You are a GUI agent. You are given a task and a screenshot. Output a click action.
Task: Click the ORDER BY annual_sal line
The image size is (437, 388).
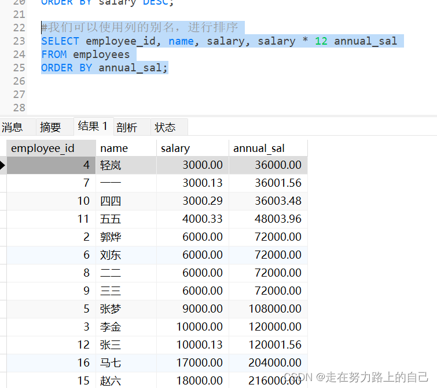click(x=105, y=68)
